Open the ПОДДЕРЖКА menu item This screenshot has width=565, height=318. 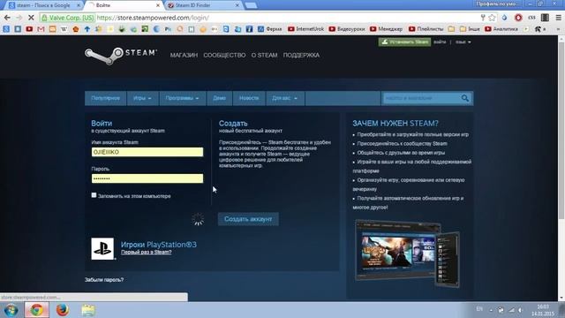[301, 55]
